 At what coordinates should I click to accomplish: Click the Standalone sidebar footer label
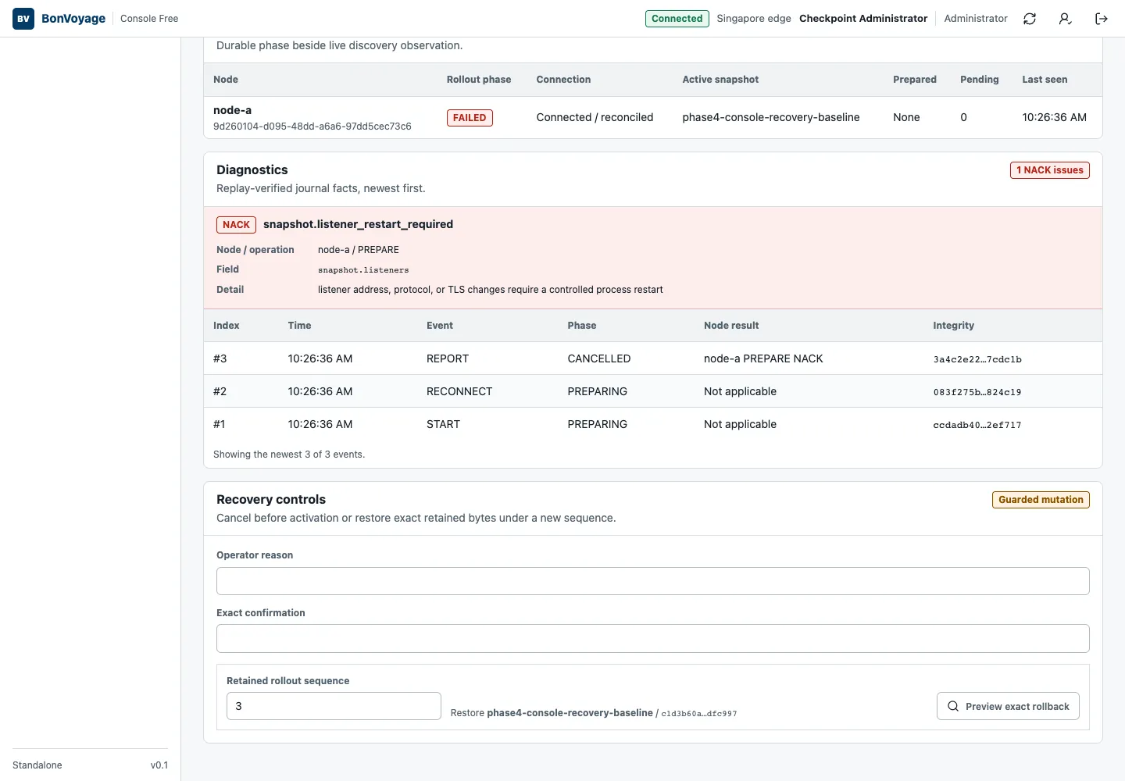tap(37, 765)
